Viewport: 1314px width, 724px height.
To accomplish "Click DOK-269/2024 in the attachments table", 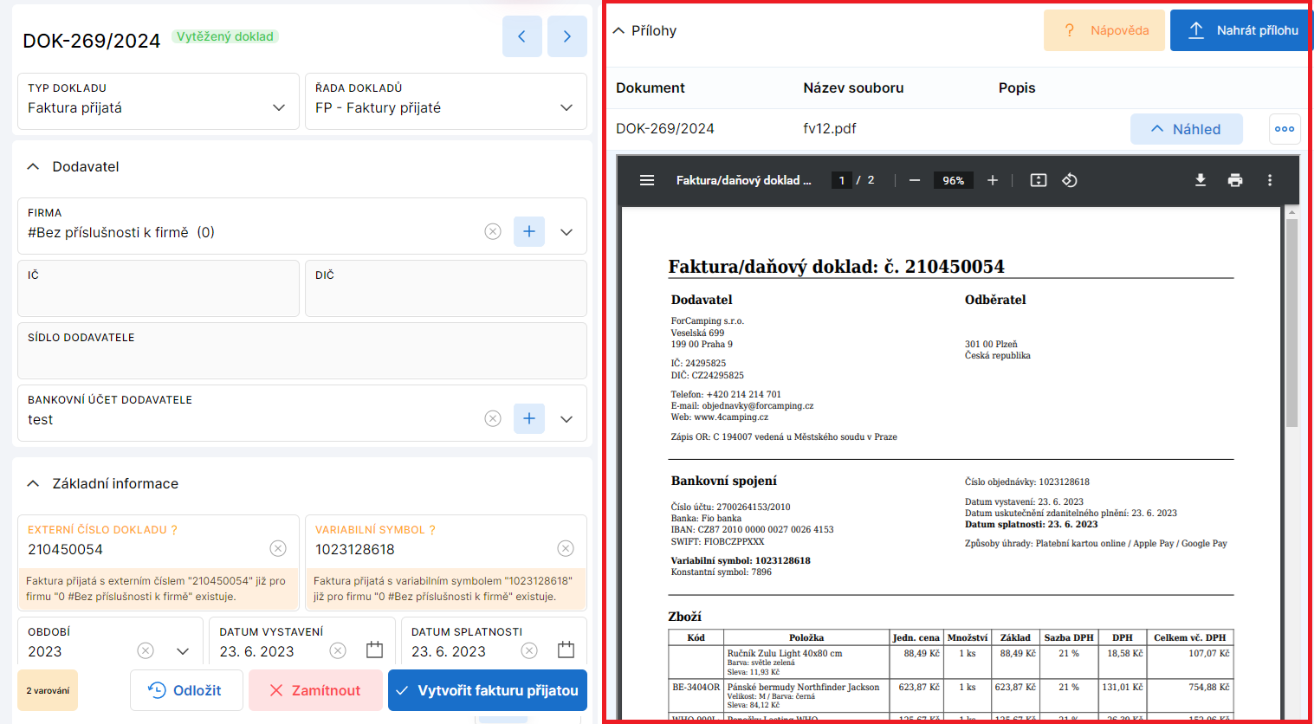I will point(665,128).
